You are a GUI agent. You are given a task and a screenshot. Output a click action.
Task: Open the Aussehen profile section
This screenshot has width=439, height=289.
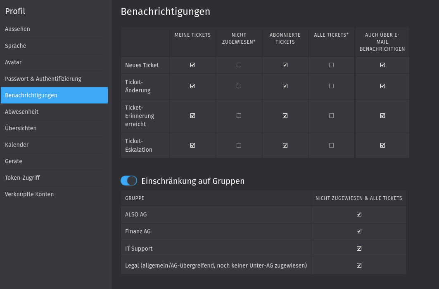click(17, 29)
